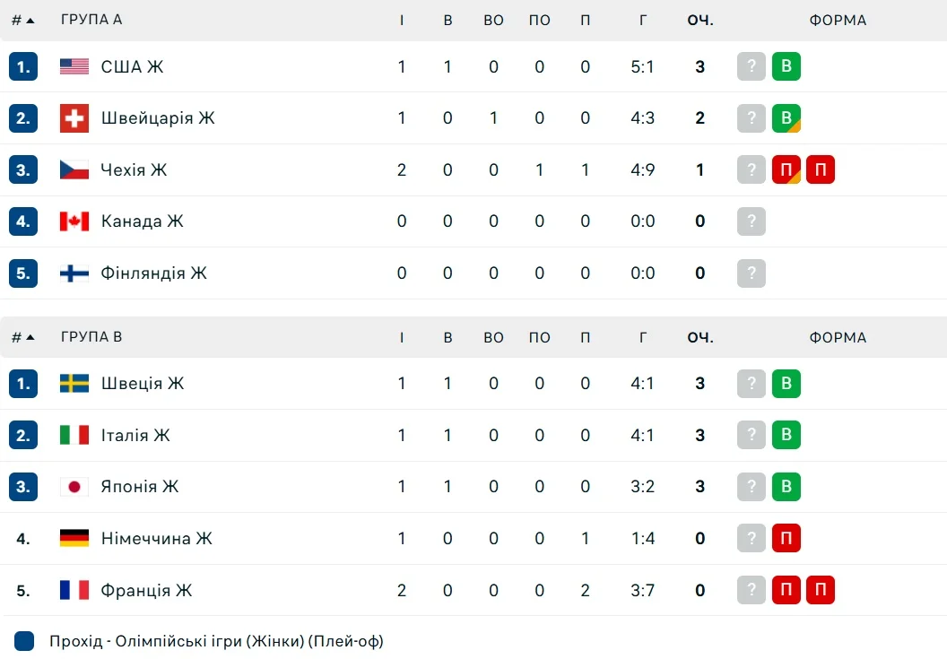Image resolution: width=947 pixels, height=659 pixels.
Task: Click the Germany flag icon
Action: [74, 539]
